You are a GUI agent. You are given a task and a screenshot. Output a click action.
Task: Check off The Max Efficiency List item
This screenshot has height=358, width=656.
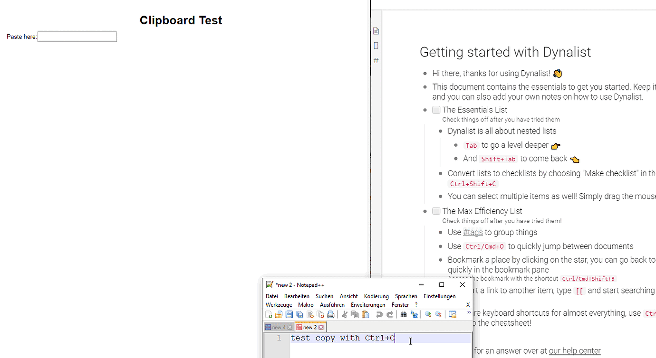tap(436, 211)
